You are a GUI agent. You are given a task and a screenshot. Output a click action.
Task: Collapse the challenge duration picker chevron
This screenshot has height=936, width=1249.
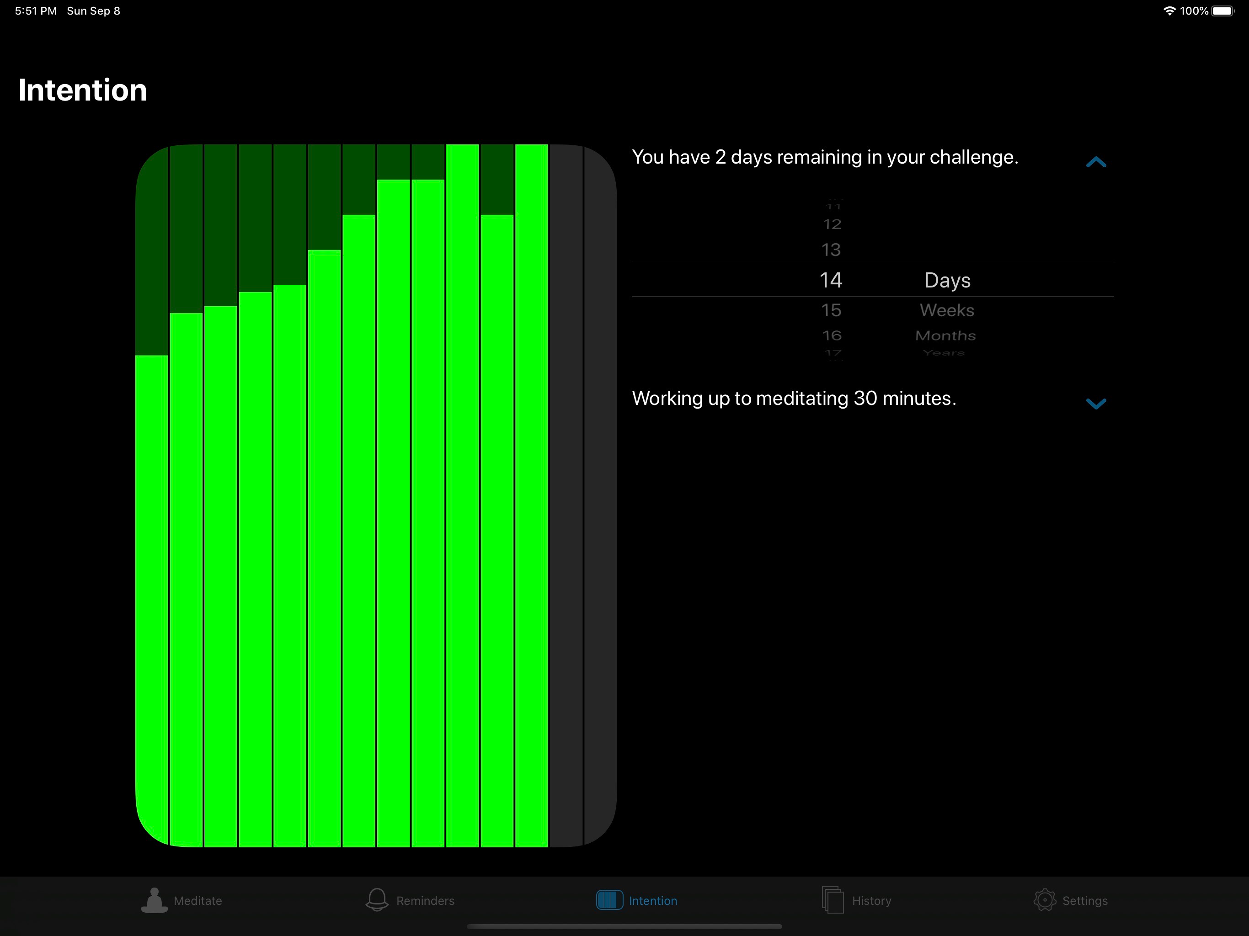[x=1096, y=163]
